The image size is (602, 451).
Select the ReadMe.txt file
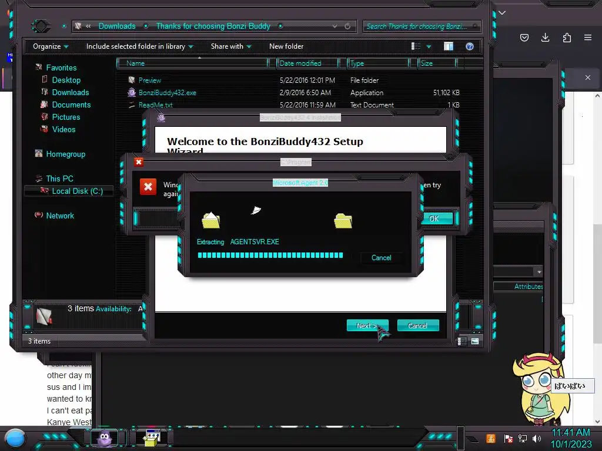[155, 105]
